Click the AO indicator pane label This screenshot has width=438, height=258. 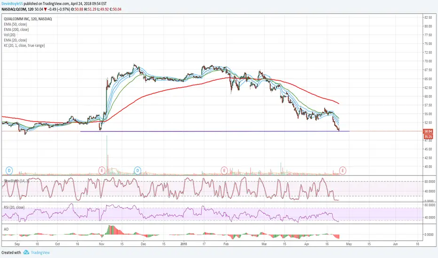[6, 229]
